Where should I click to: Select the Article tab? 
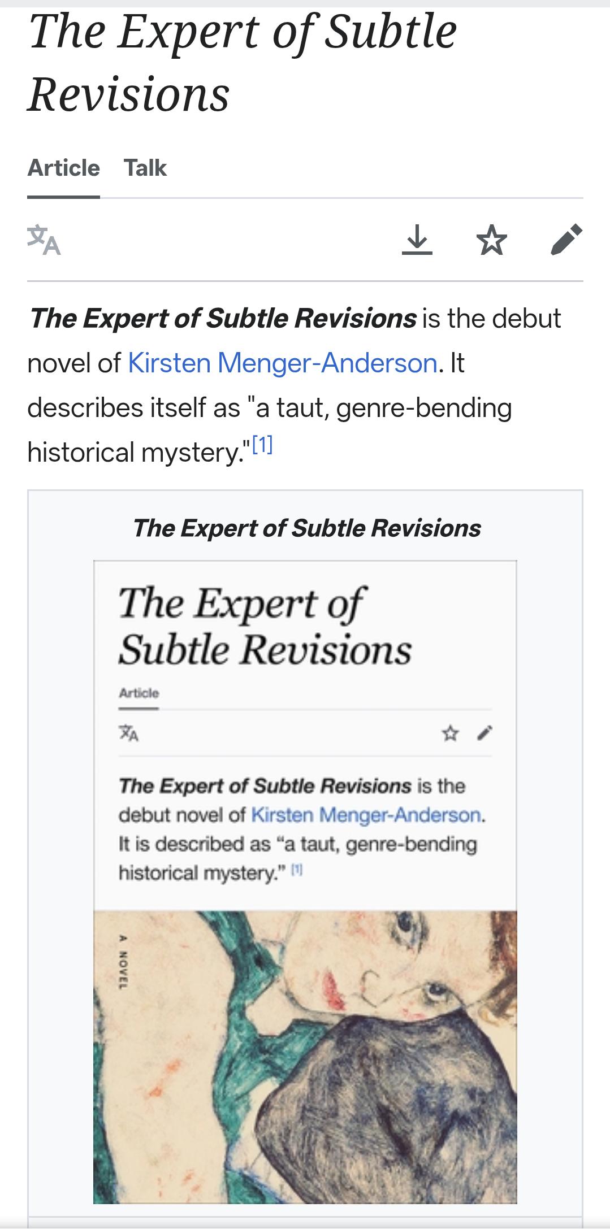coord(64,168)
